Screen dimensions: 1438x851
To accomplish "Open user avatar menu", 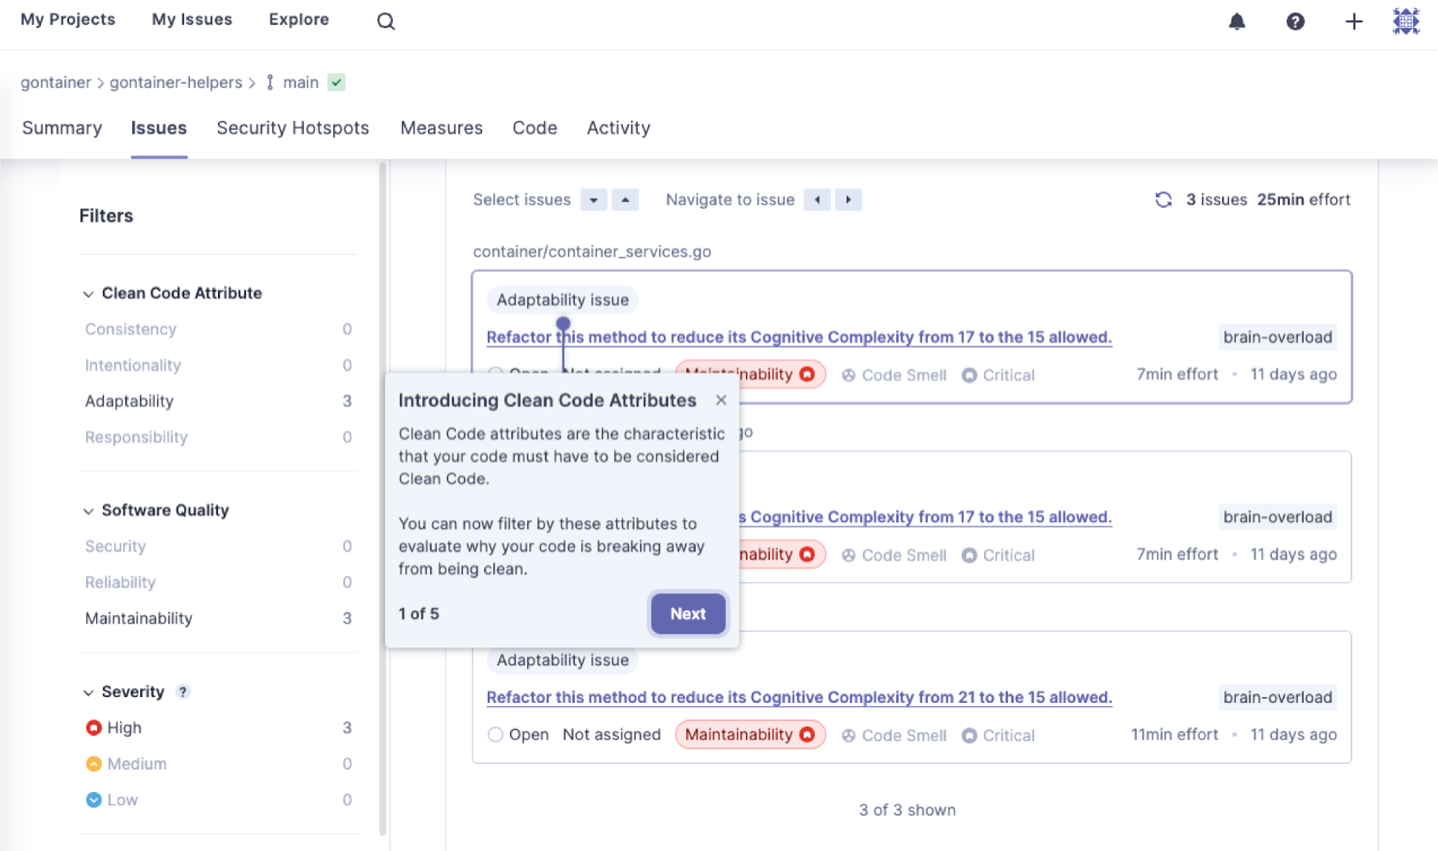I will tap(1406, 22).
